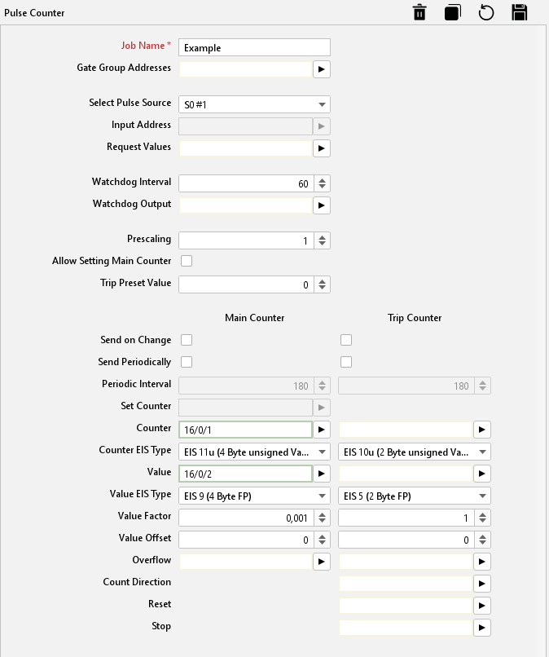Screen dimensions: 549x657
Task: Click Trip Counter Stop arrow button
Action: click(482, 628)
